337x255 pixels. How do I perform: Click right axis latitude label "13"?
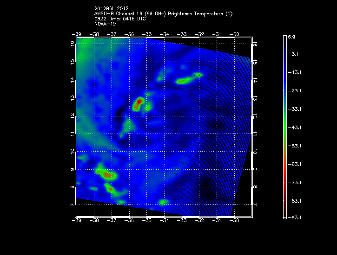click(255, 98)
